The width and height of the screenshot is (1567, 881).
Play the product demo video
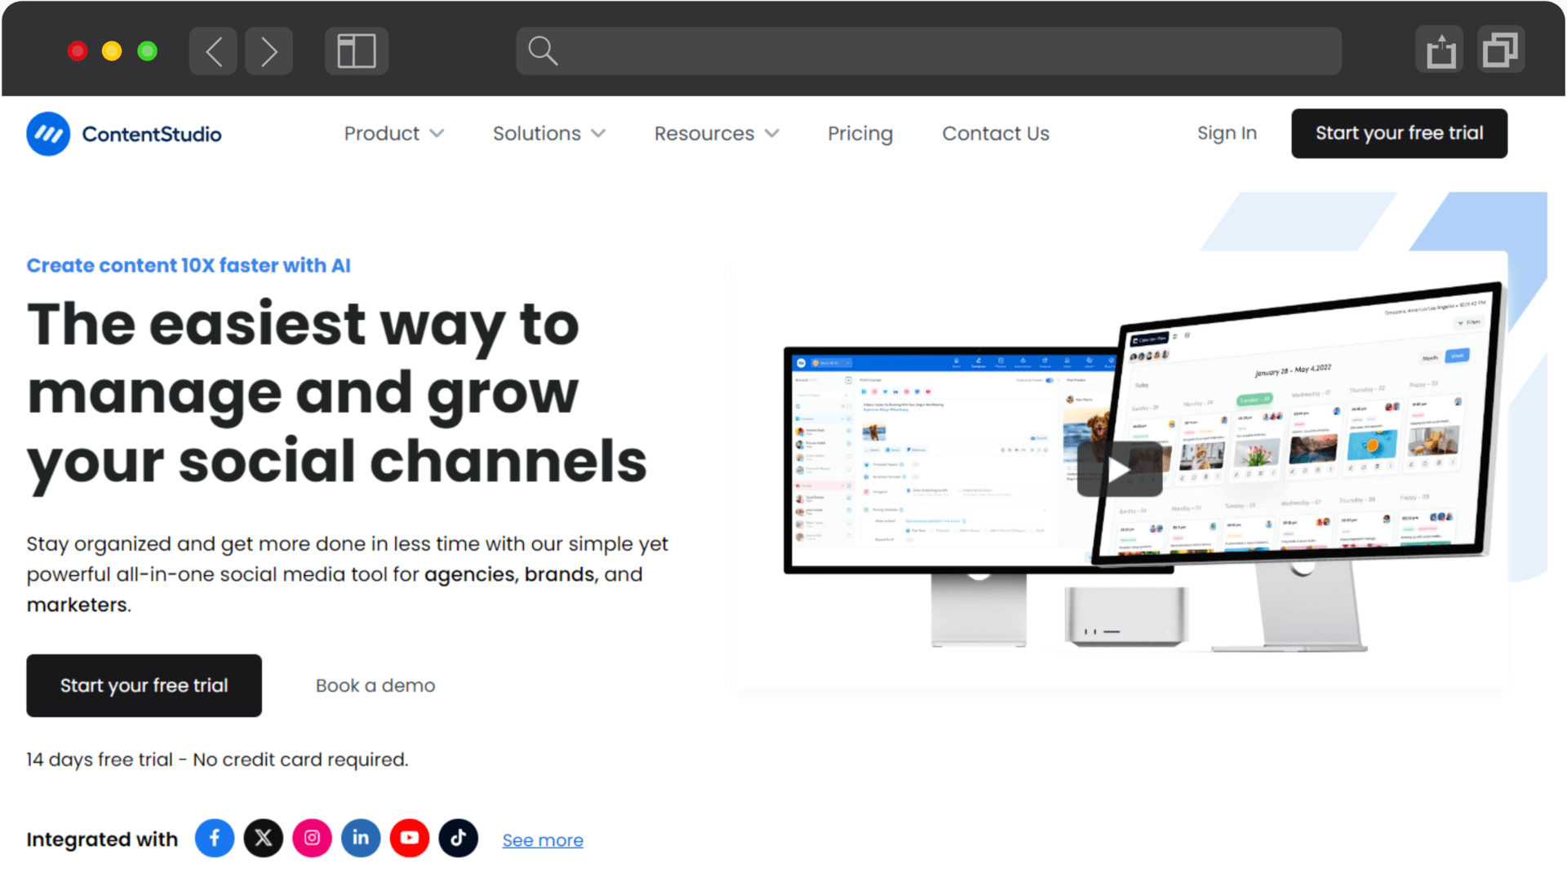pos(1120,469)
